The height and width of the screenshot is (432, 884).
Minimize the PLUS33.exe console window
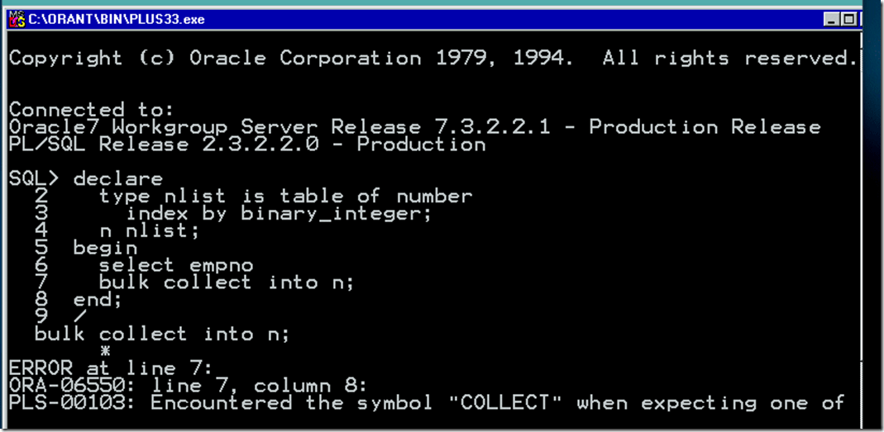point(832,19)
